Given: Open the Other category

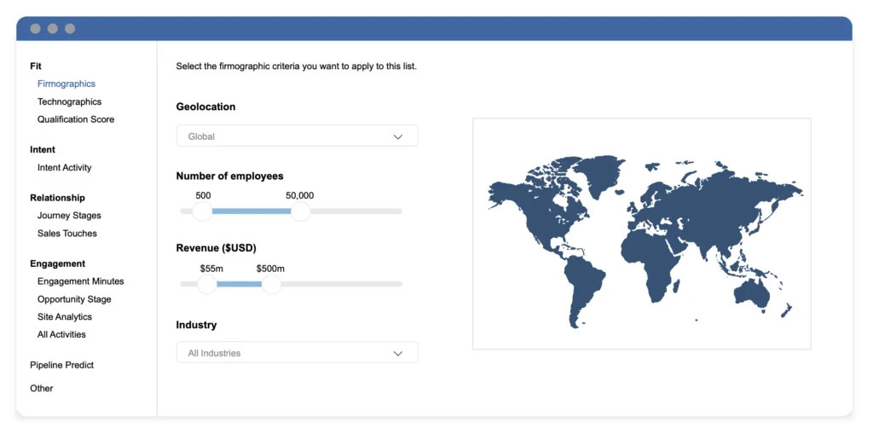Looking at the screenshot, I should [42, 388].
